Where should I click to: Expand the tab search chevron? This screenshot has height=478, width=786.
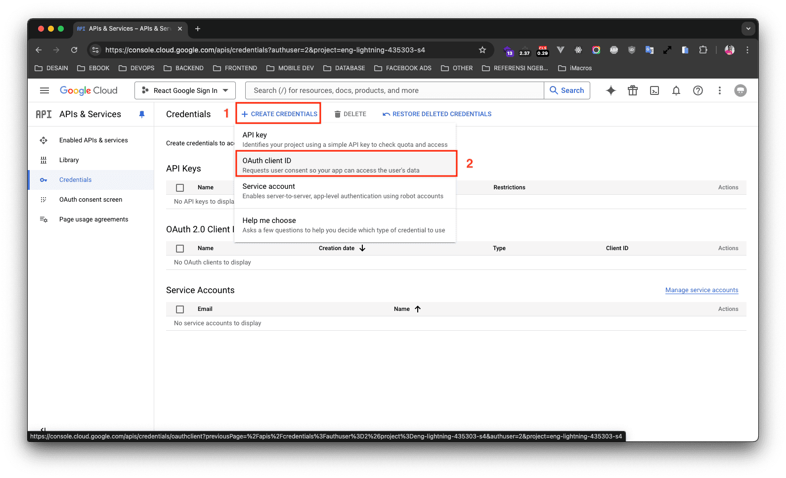(x=748, y=29)
